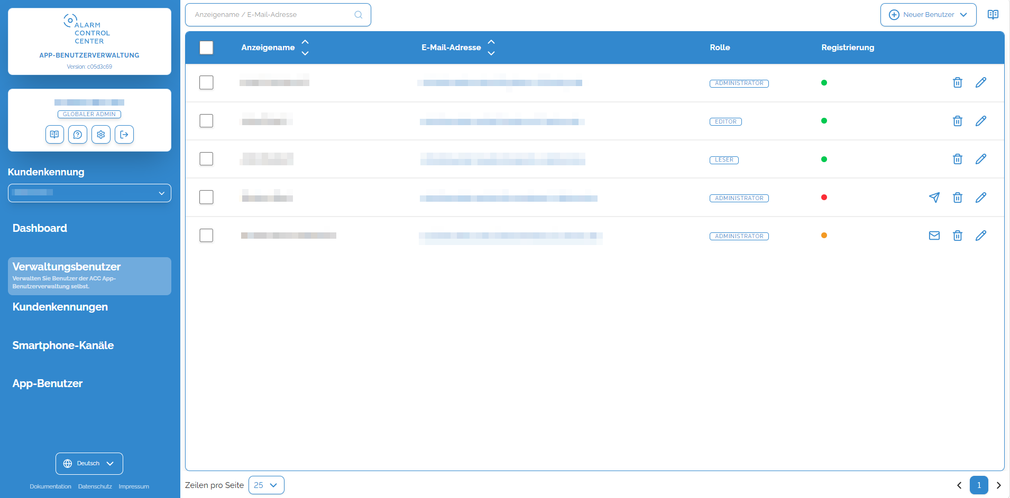Open the Kundenkennung dropdown
The image size is (1010, 498).
coord(89,193)
